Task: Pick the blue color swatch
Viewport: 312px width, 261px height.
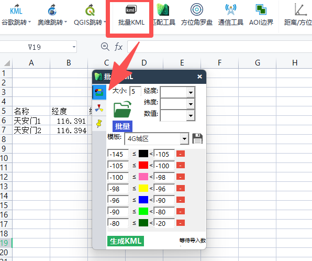Action: (143, 200)
